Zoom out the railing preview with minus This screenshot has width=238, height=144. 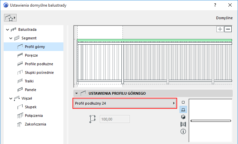[228, 29]
